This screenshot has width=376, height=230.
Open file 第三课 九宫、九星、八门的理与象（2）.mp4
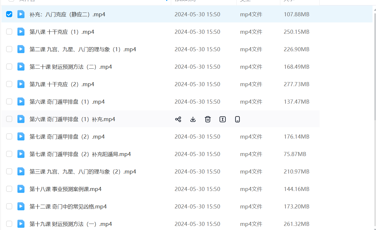[x=83, y=172]
